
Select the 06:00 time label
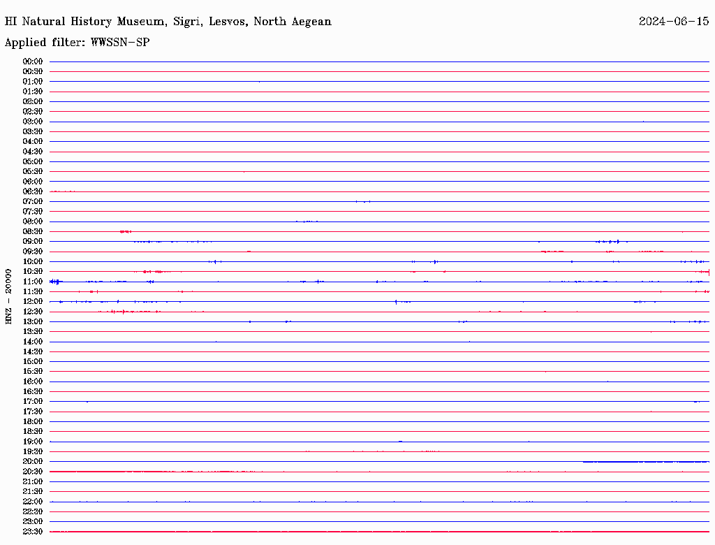coord(33,182)
